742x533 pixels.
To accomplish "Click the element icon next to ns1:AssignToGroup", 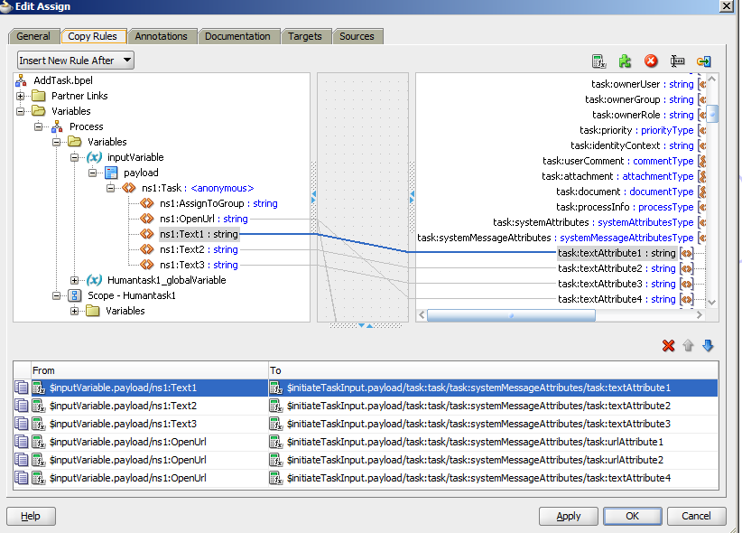I will (147, 203).
